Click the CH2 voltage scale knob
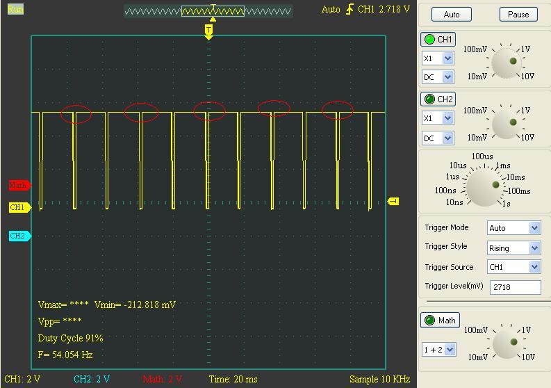551x388 pixels. coord(504,124)
